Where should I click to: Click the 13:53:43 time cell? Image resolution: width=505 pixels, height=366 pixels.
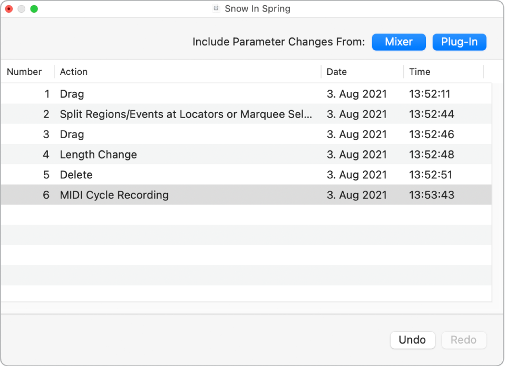point(431,195)
